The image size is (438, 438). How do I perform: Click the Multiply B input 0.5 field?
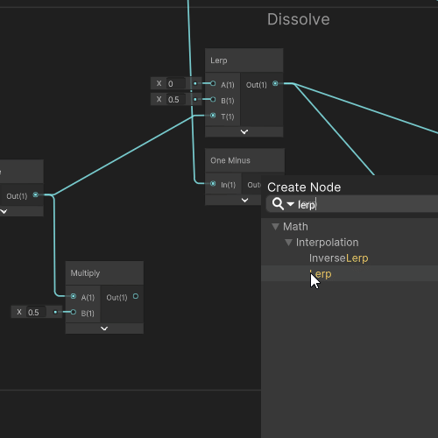36,312
